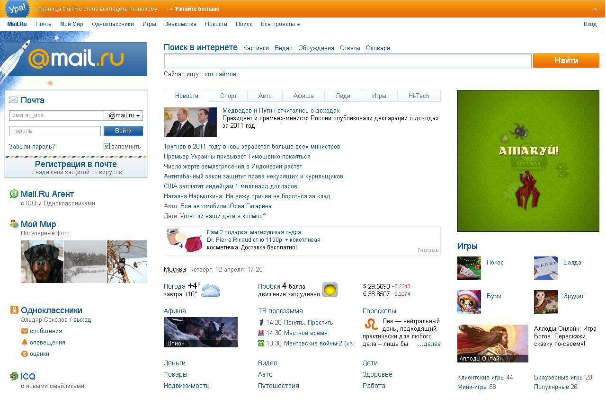Open the Шпион movie poster thumbnail
The height and width of the screenshot is (406, 606).
point(201,332)
